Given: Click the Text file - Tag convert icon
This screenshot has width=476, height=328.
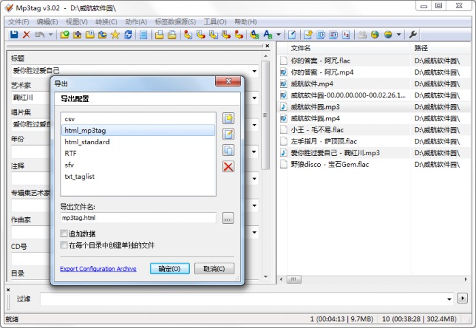Looking at the screenshot, I should click(x=226, y=35).
